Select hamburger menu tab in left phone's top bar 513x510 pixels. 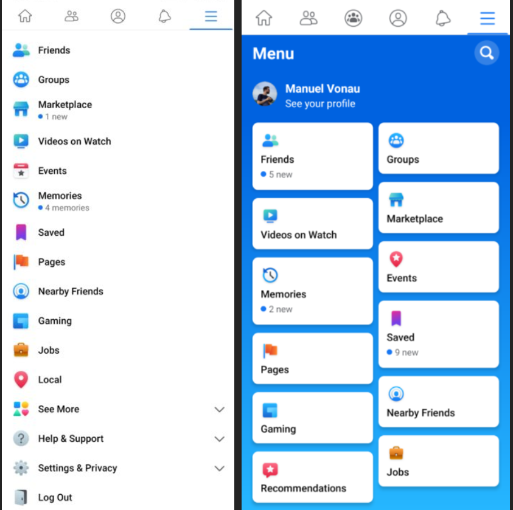pyautogui.click(x=211, y=16)
